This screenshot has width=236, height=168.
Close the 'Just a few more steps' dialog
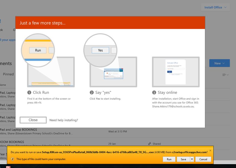[x=33, y=120]
